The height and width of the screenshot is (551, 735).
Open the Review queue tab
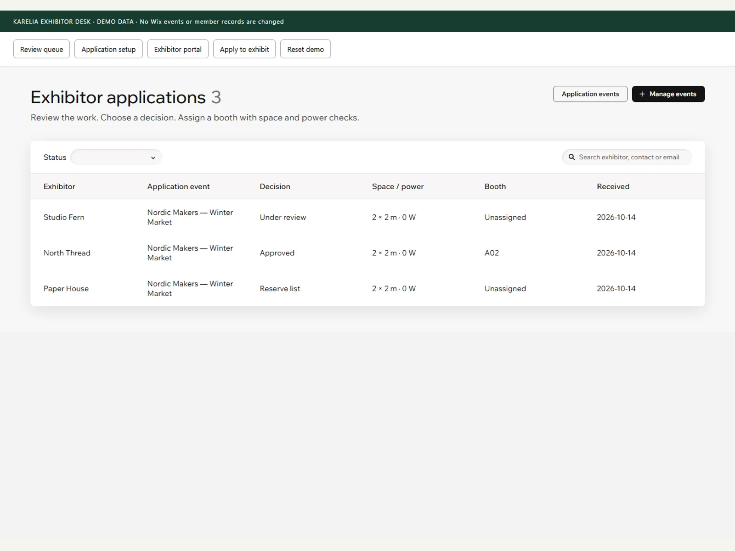41,49
